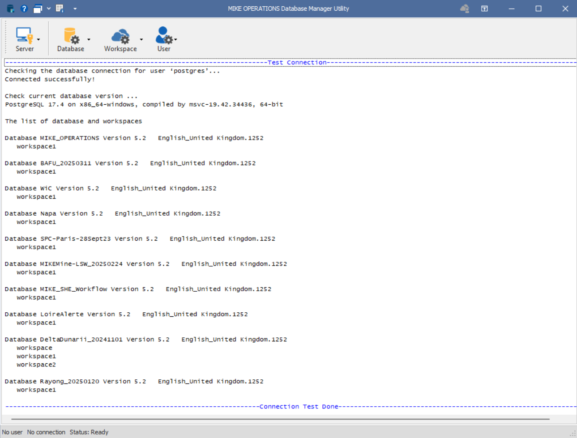Expand the Workspace dropdown arrow
Viewport: 577px width, 438px height.
tap(141, 39)
